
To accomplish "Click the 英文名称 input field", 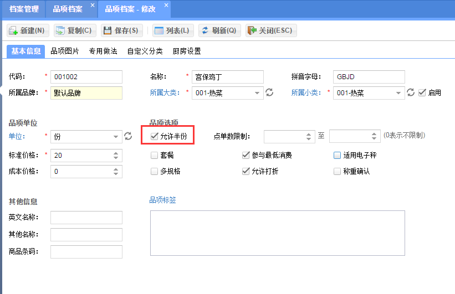I will [x=86, y=218].
